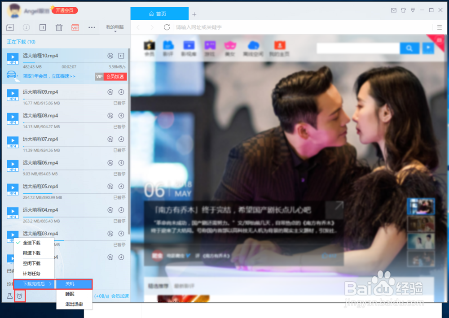Click the 远大前程10.mp4 progress bar
The width and height of the screenshot is (449, 318).
pyautogui.click(x=74, y=63)
